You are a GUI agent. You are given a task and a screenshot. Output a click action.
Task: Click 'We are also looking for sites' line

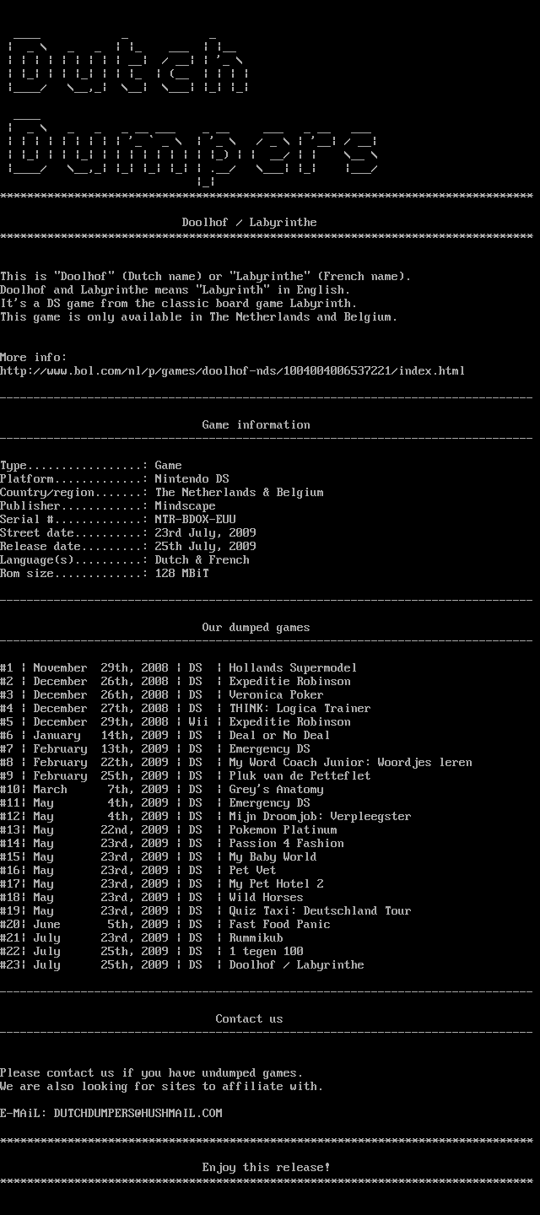(162, 1087)
